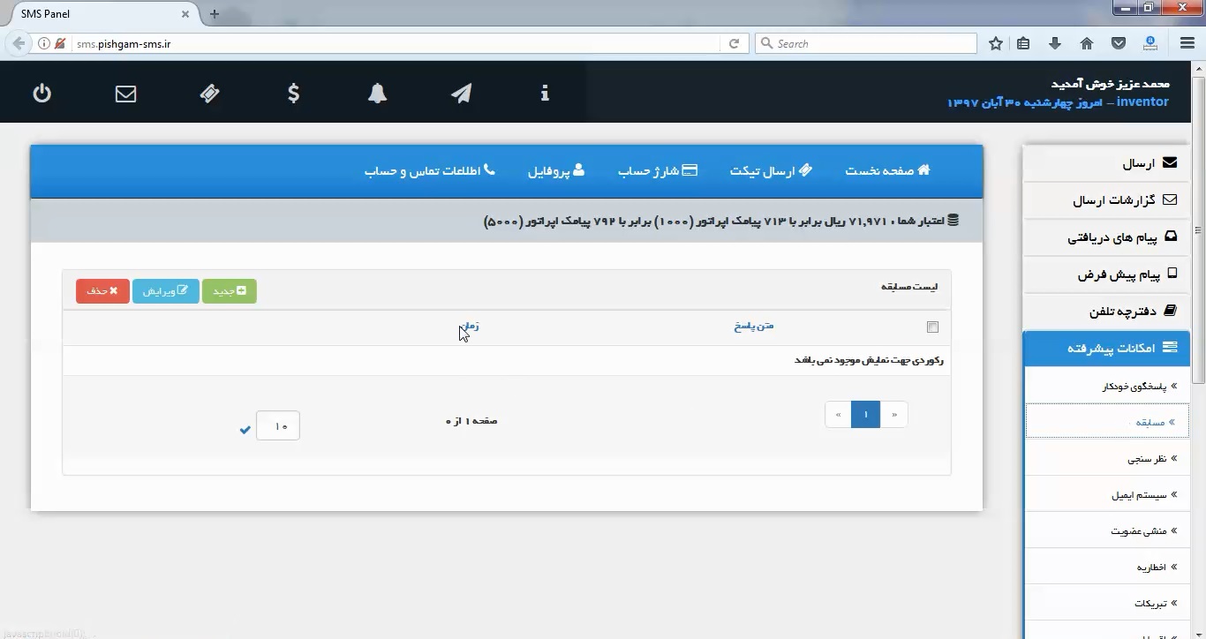Expand ارسال sidebar section
The width and height of the screenshot is (1206, 639).
[x=1106, y=163]
